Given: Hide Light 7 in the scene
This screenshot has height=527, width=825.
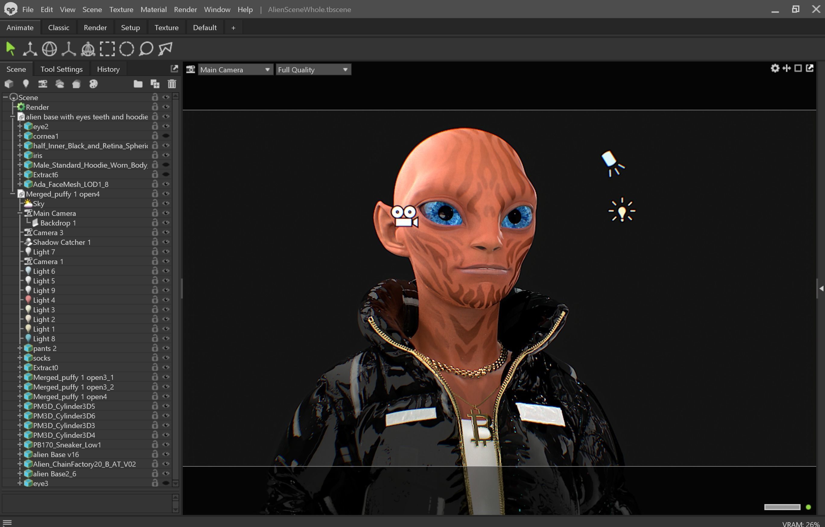Looking at the screenshot, I should coord(166,251).
